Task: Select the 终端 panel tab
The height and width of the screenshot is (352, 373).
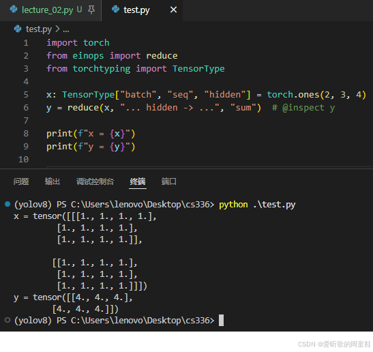Action: 138,181
